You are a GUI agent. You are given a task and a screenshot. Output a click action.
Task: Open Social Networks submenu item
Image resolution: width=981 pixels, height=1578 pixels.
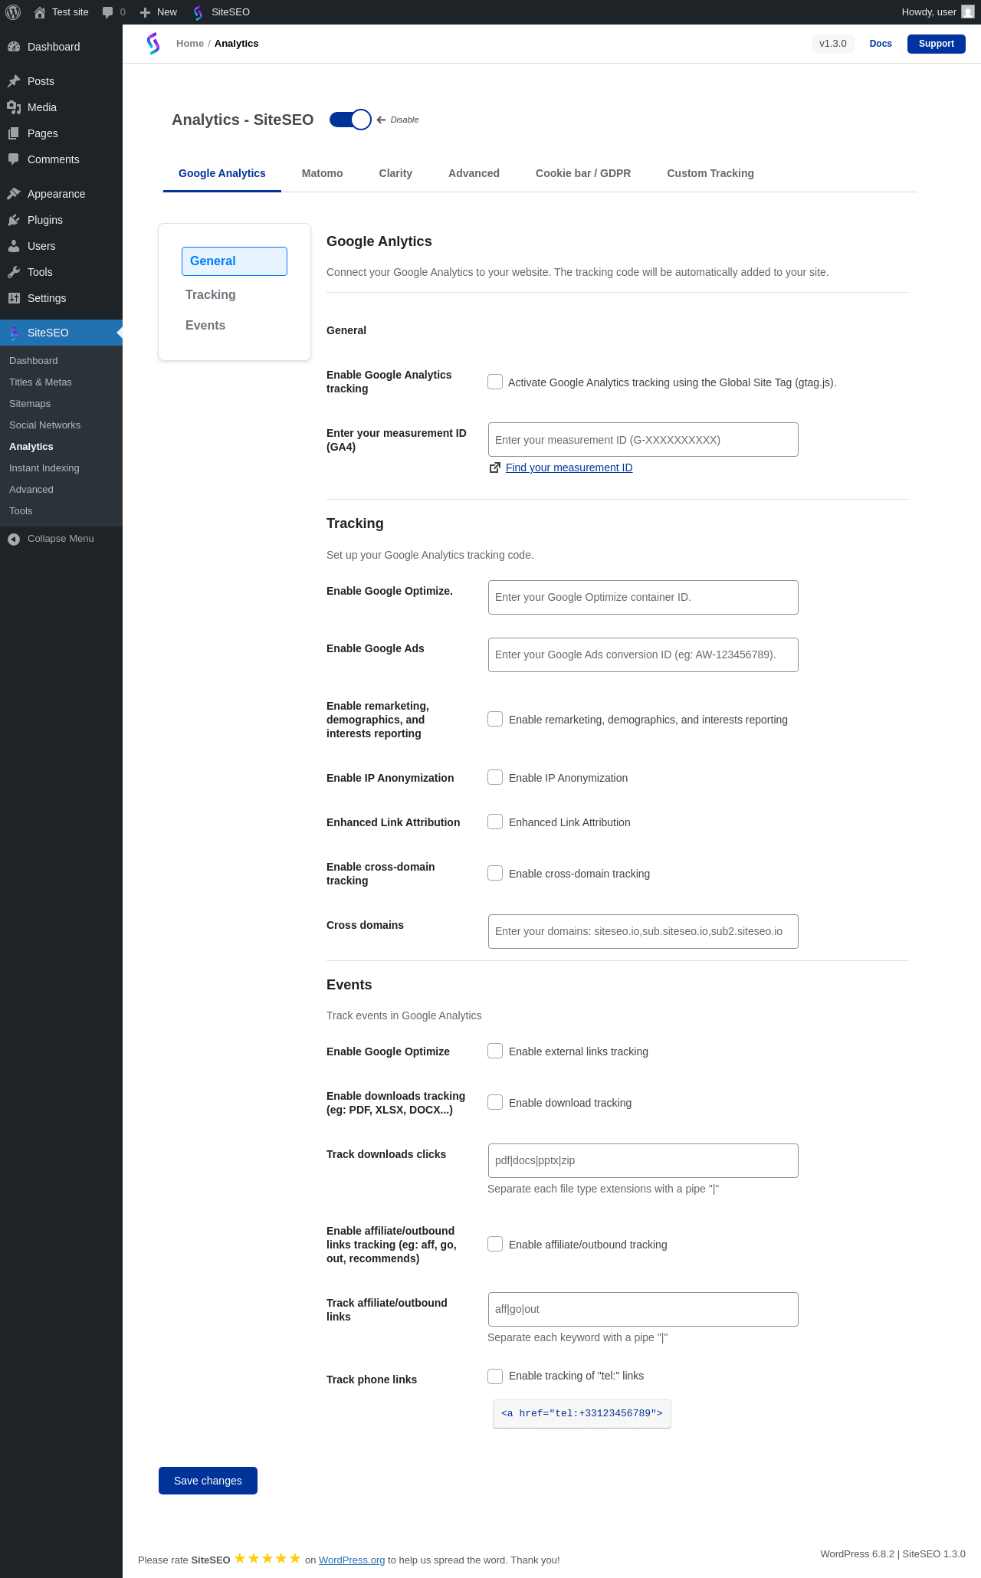tap(44, 425)
